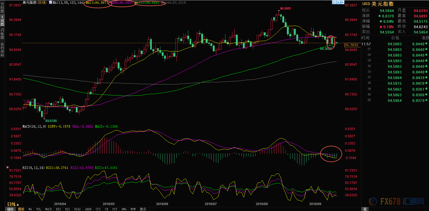Select the :55 tick row with 94.5864
429x211 pixels.
(395, 101)
